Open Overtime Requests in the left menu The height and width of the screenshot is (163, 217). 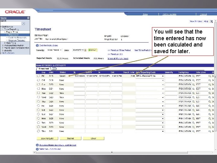[x=17, y=37]
